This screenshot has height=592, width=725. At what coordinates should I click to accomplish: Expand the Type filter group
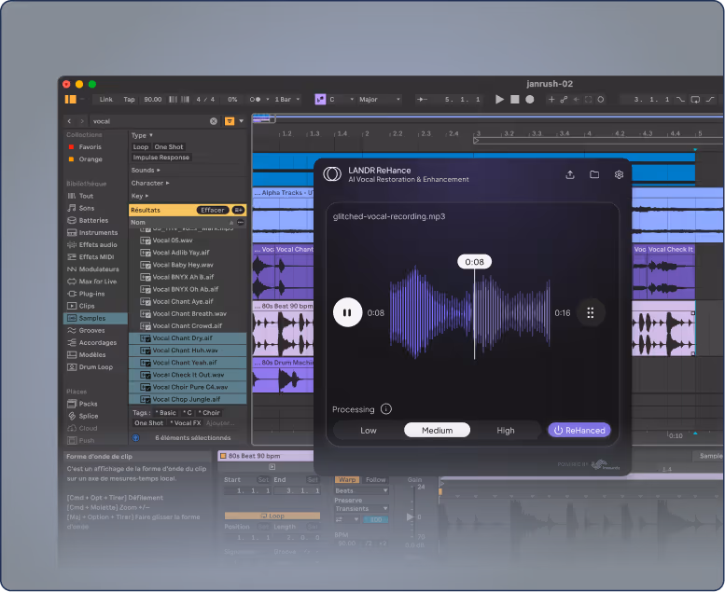142,135
